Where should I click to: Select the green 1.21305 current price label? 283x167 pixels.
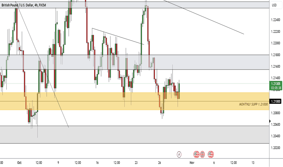click(276, 83)
